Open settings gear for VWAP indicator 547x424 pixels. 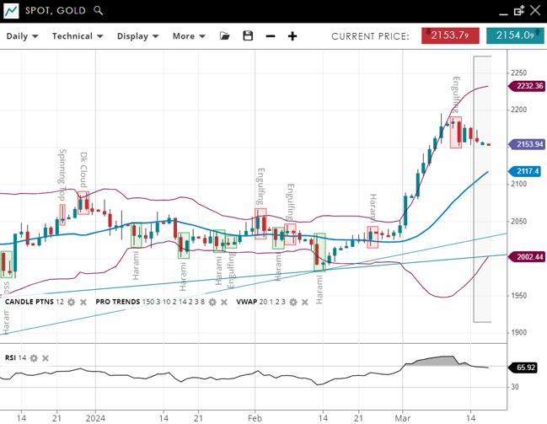[294, 302]
